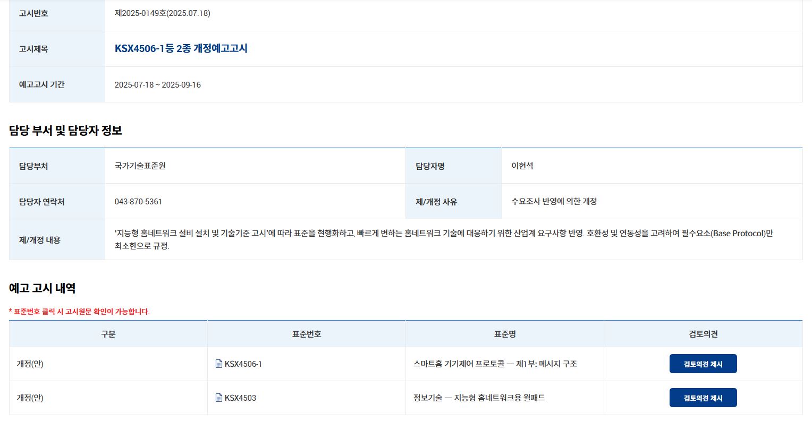Click the contact person name 이현석

[x=522, y=166]
